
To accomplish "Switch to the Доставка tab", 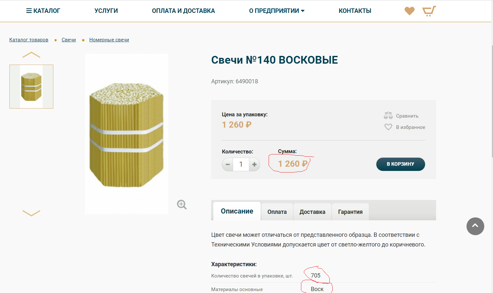I will 312,212.
